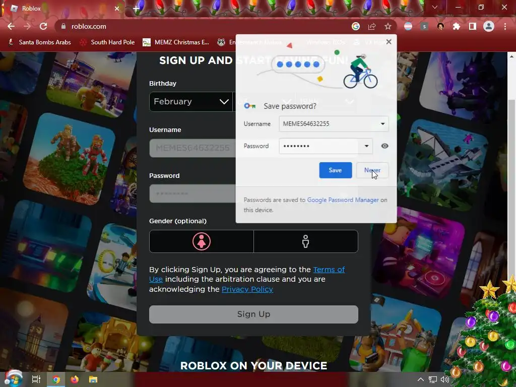
Task: Click the network tray icon
Action: click(x=433, y=380)
